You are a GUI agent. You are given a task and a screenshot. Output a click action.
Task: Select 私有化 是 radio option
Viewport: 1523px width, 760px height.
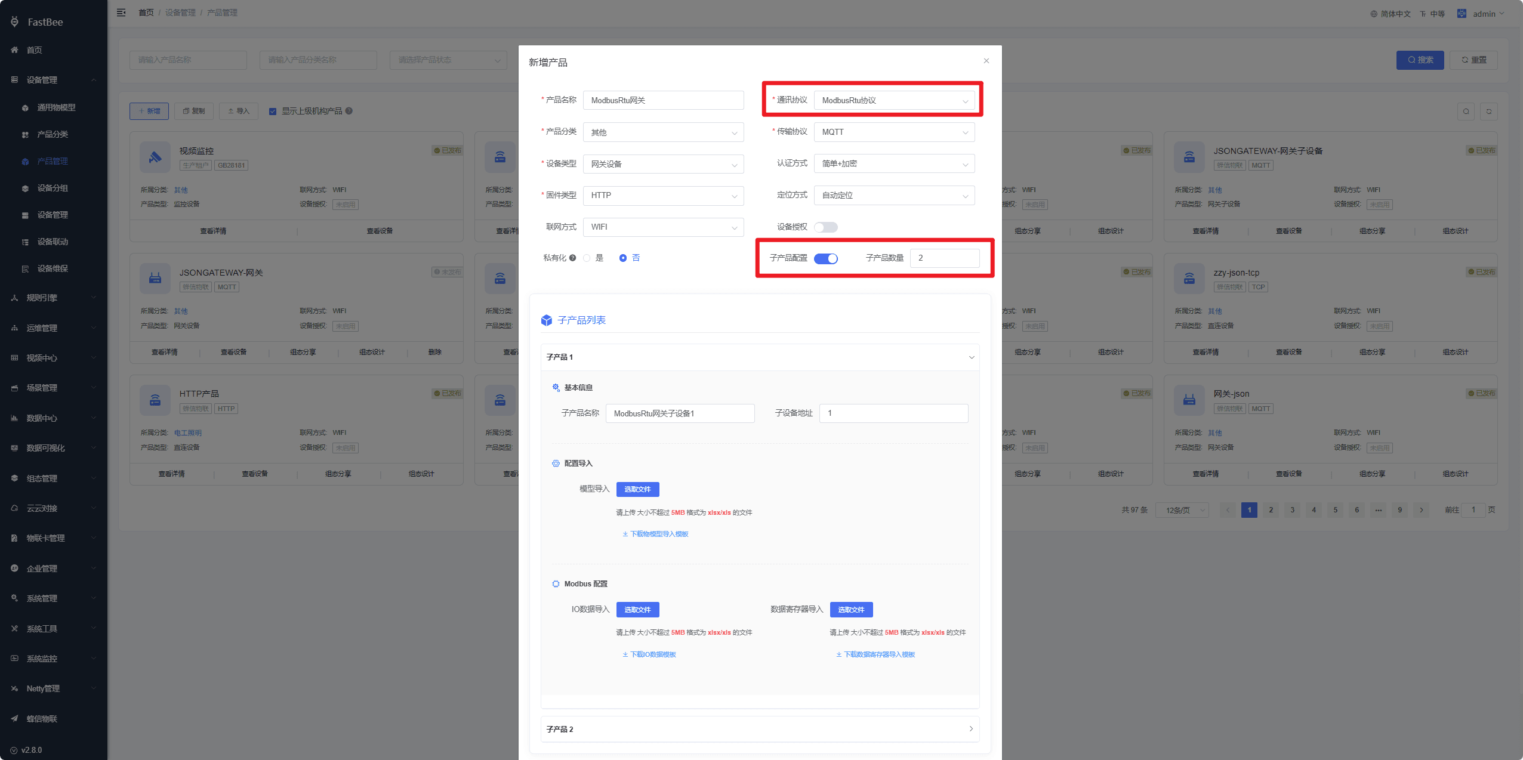tap(593, 258)
